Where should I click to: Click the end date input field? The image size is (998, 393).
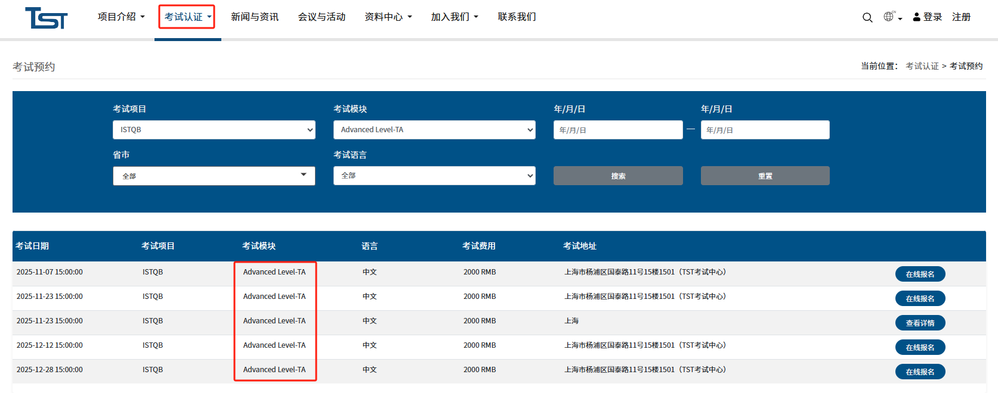pos(765,130)
